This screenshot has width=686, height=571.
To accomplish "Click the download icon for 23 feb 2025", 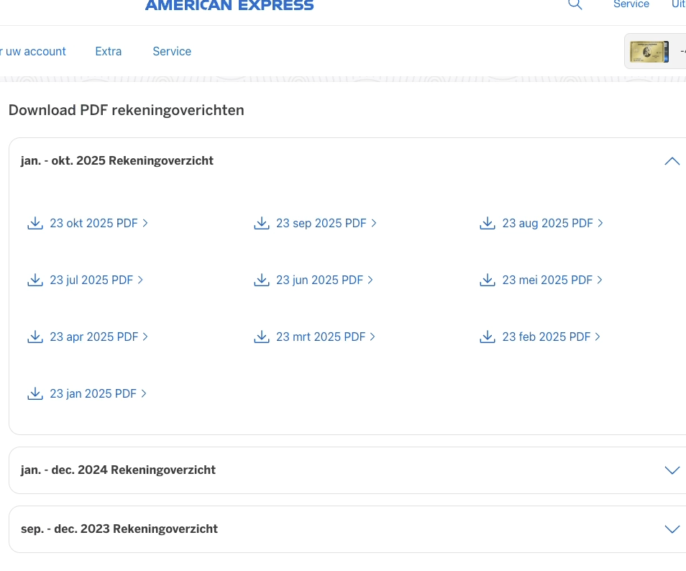I will pos(488,337).
